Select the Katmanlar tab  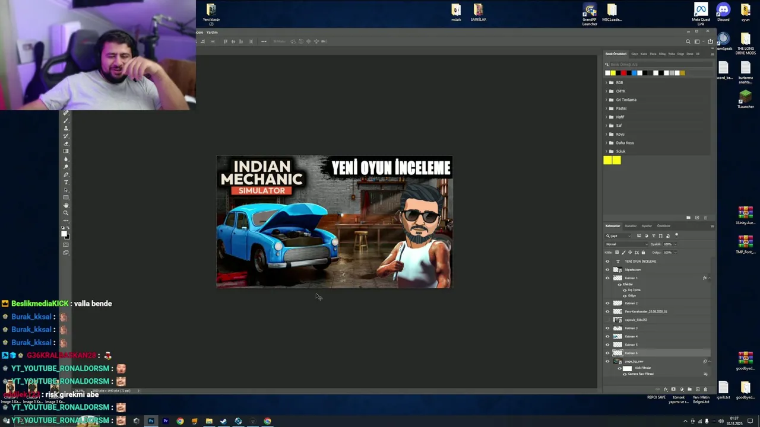click(613, 226)
